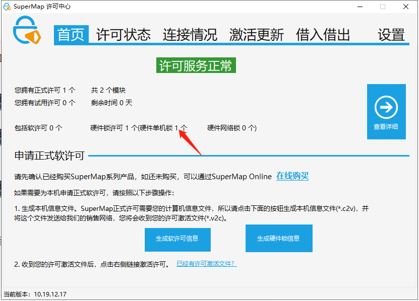Select the text 剩余时间 0 天

click(112, 103)
